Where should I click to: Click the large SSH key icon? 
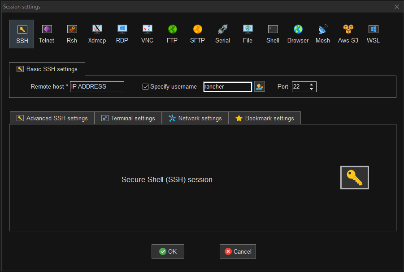point(354,177)
